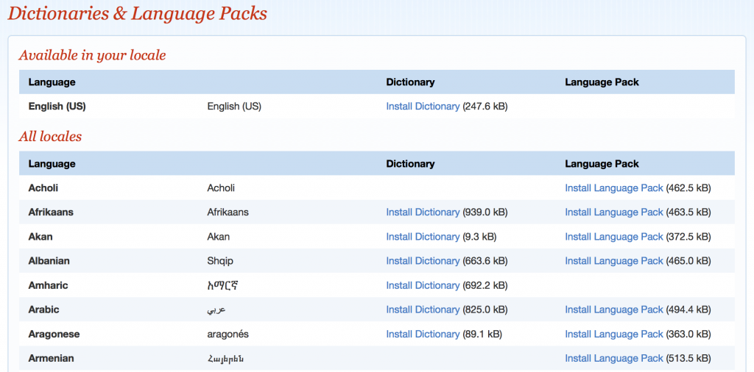Screen dimensions: 754x372
Task: Install the Arabic language pack
Action: coord(613,310)
